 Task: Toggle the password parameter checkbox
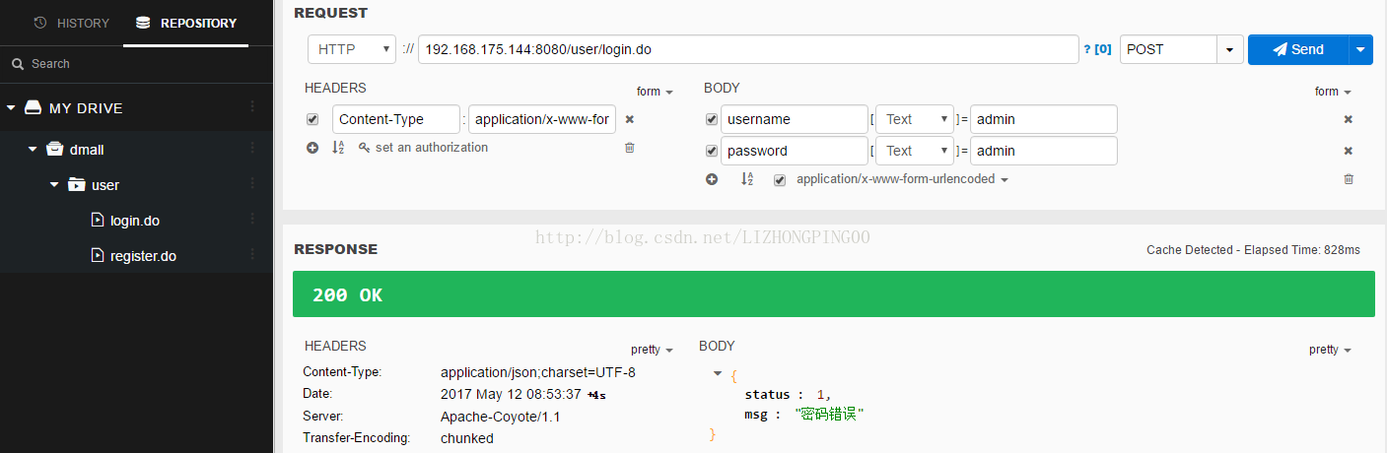712,151
